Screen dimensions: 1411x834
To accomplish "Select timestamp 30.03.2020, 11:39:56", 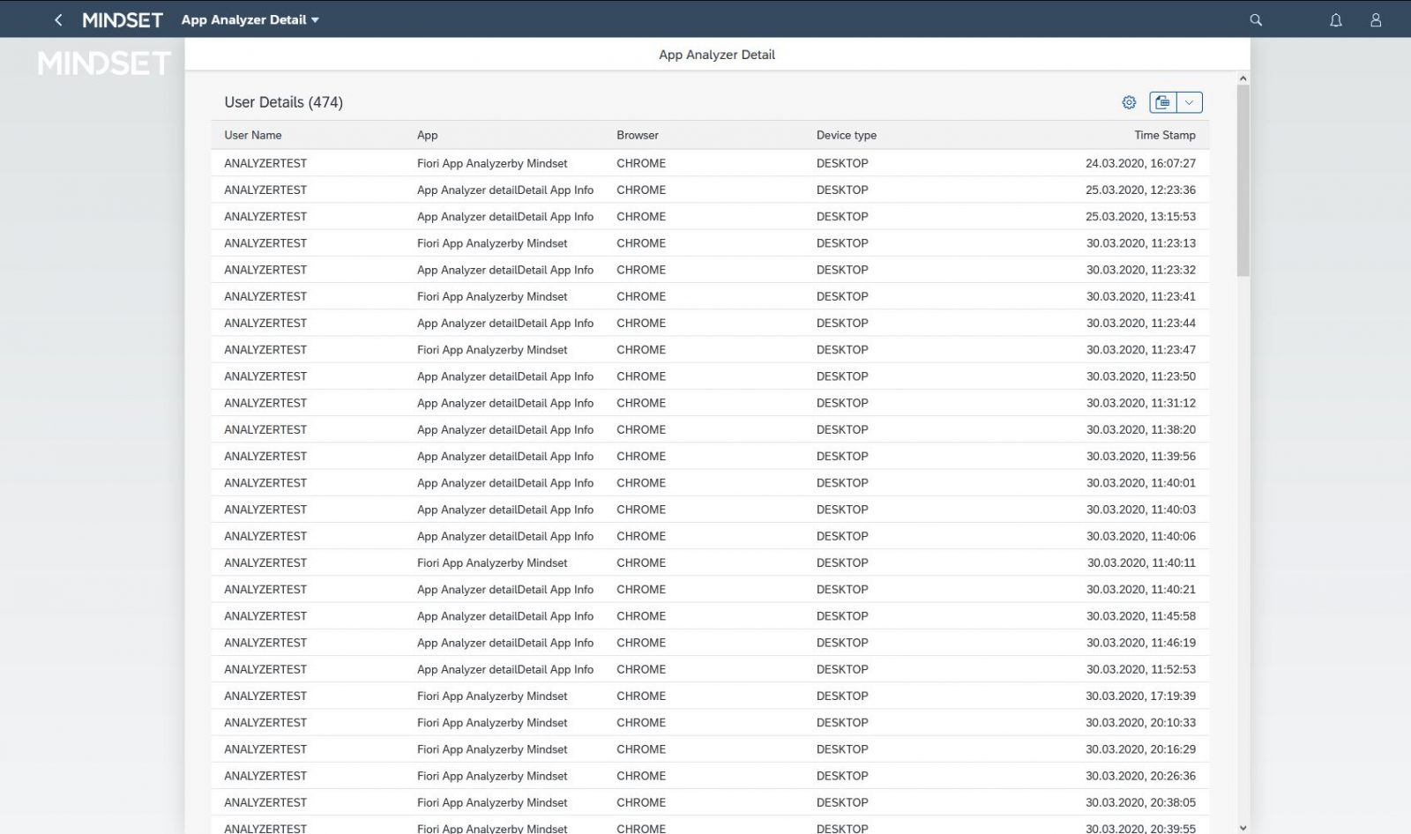I will pyautogui.click(x=1141, y=456).
